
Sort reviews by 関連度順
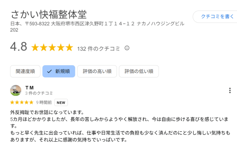click(x=25, y=71)
